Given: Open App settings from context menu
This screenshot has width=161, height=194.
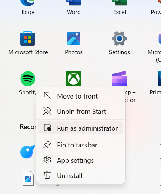Looking at the screenshot, I should [x=80, y=160].
